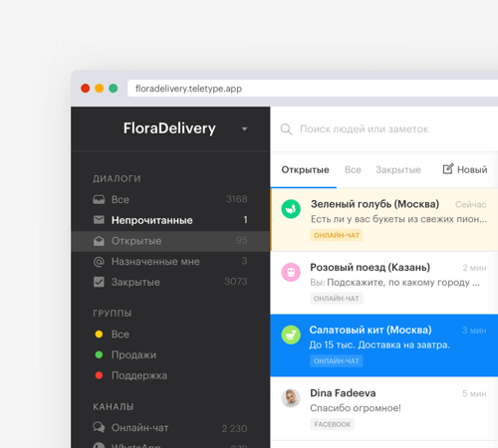Click preview 'До 15 тыс. Доставка на завтра.'
This screenshot has width=498, height=448.
tap(379, 345)
